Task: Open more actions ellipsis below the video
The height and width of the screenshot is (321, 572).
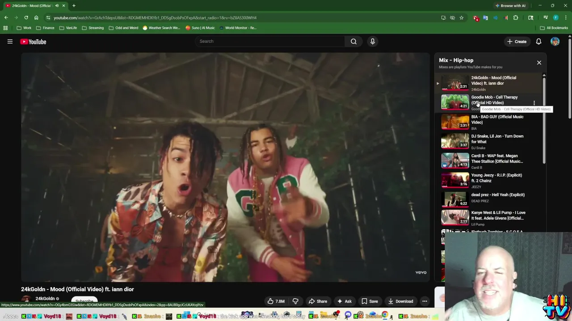Action: pyautogui.click(x=425, y=301)
